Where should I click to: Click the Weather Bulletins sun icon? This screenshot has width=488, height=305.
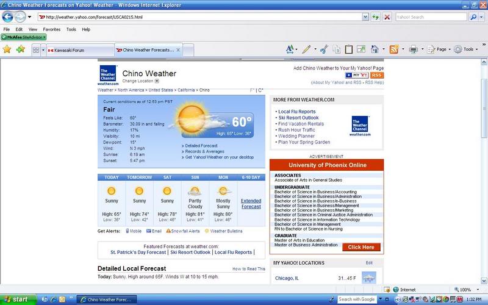[207, 231]
